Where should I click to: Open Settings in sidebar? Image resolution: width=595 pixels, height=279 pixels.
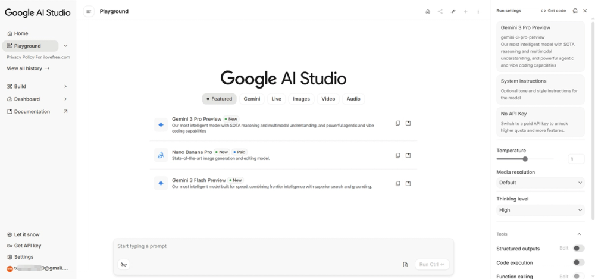[20, 256]
